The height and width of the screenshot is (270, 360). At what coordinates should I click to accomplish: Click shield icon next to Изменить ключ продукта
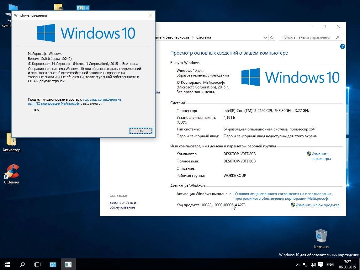293,205
